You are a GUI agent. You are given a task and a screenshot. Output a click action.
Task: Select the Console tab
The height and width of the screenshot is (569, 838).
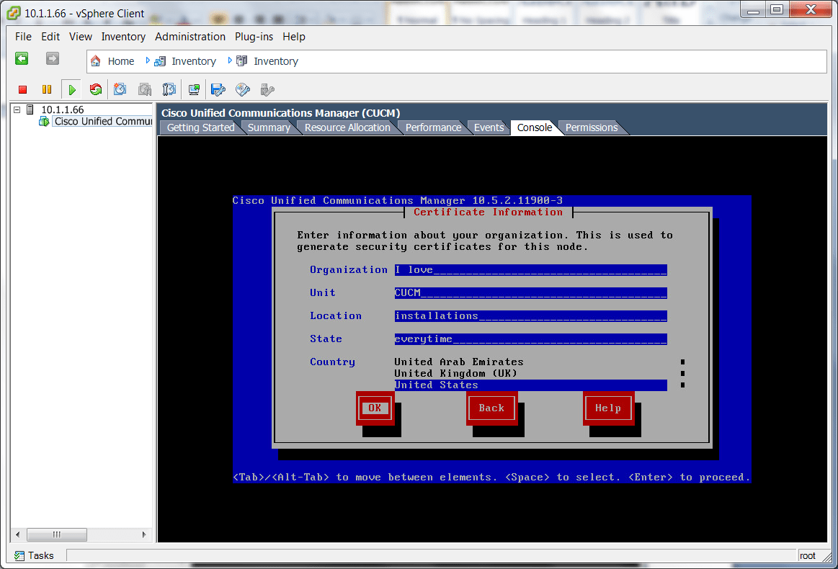tap(535, 127)
